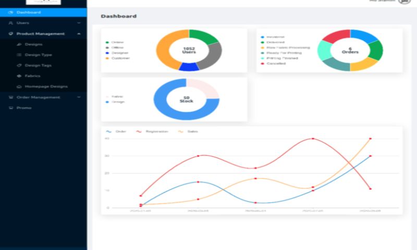Click the peak Registration data point at 40
Screen dimensions: 417x250
point(313,139)
